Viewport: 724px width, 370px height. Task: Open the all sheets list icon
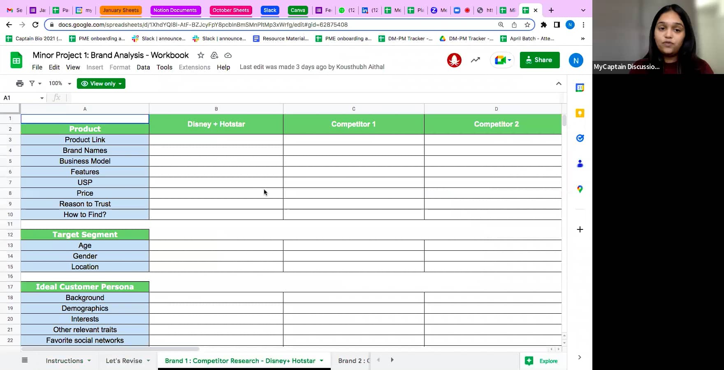(25, 360)
